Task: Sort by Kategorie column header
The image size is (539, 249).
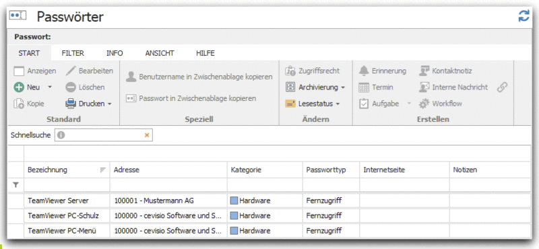Action: tap(265, 170)
